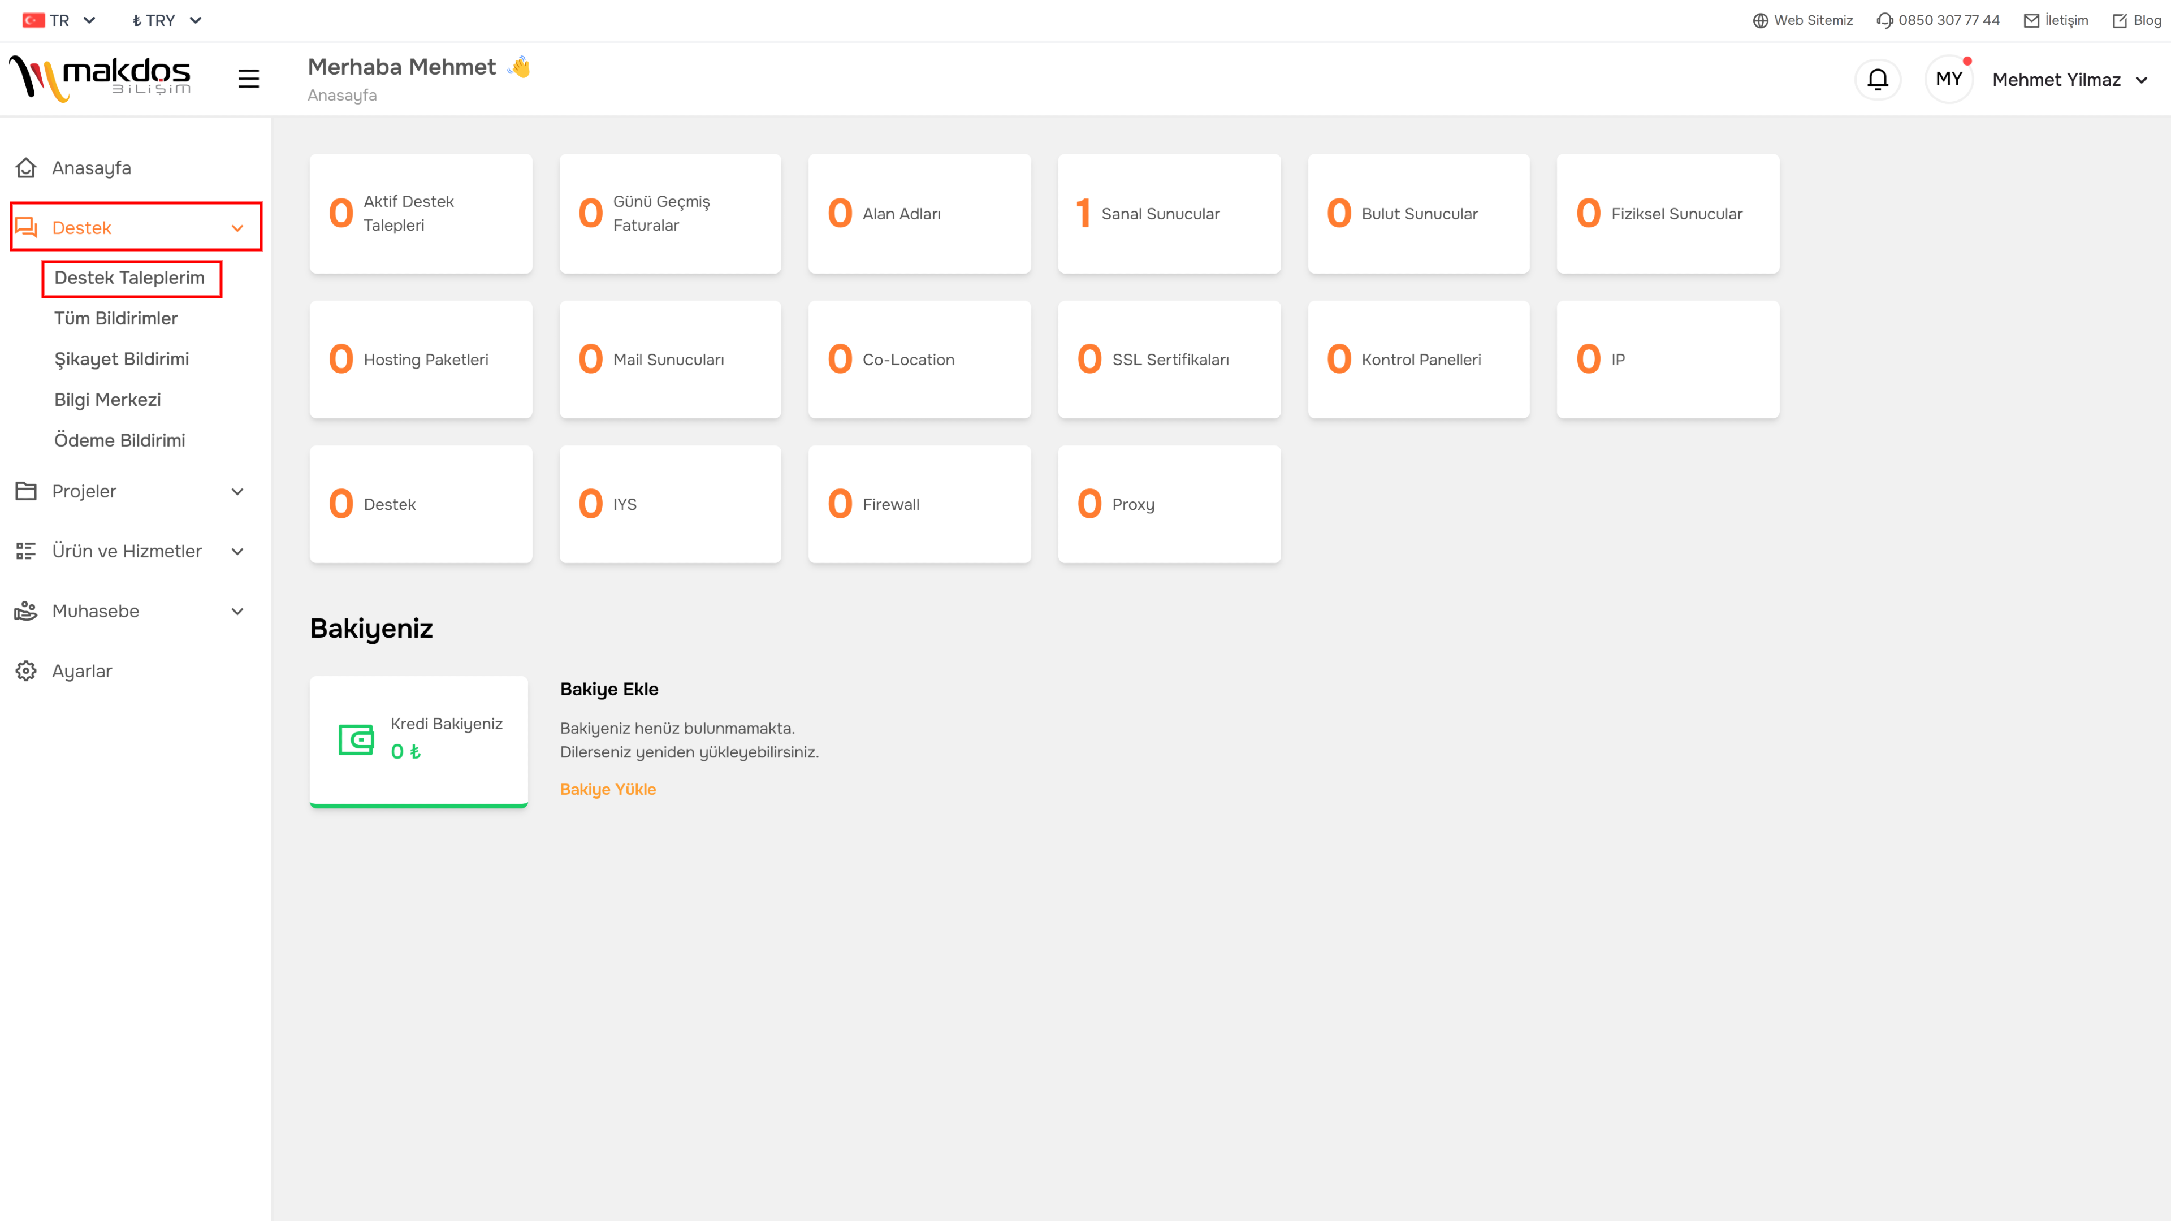Click the Ürün ve Hizmetler list icon
Viewport: 2171px width, 1221px height.
(x=26, y=551)
